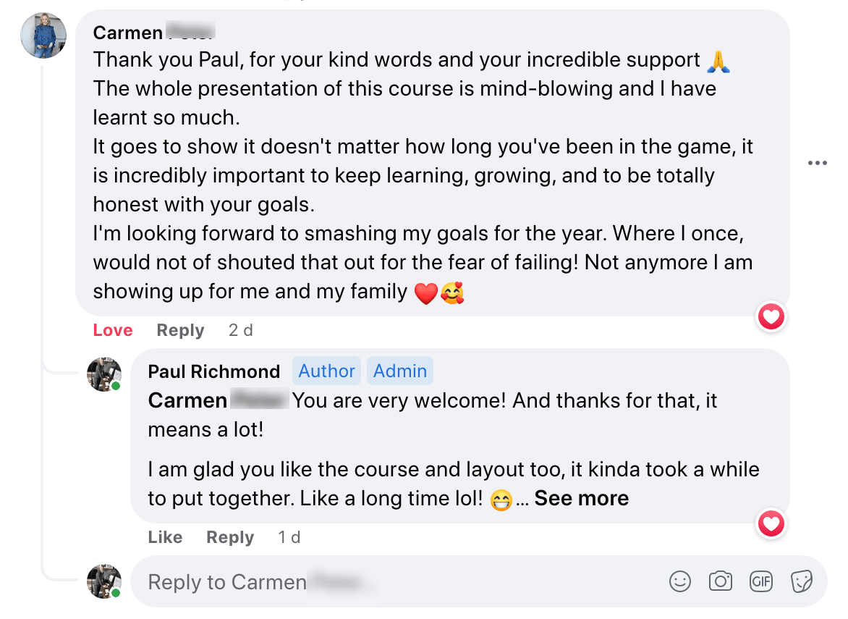The height and width of the screenshot is (619, 848).
Task: View heart reaction on Carmen's comment
Action: point(771,316)
